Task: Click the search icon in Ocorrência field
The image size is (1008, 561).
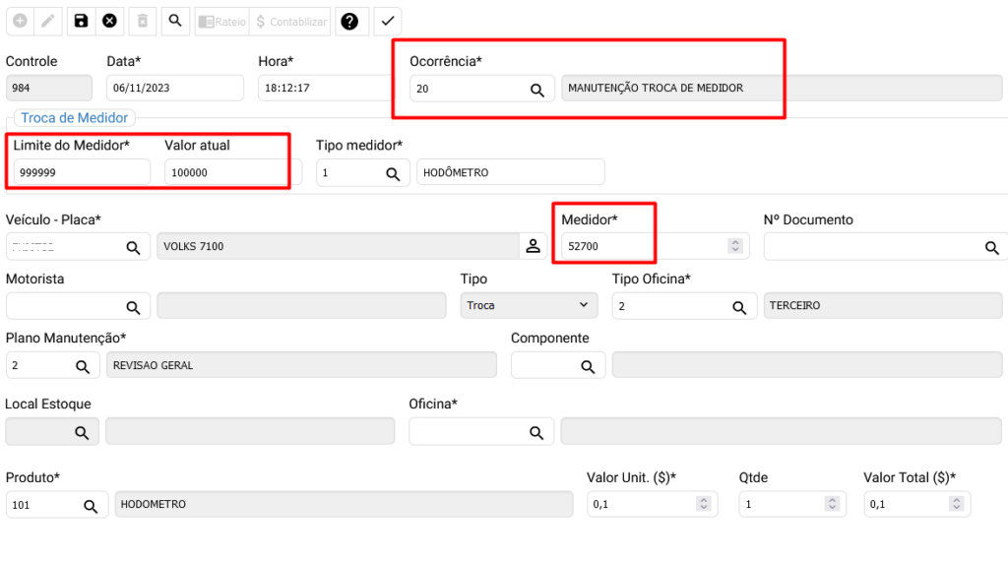Action: pyautogui.click(x=537, y=90)
